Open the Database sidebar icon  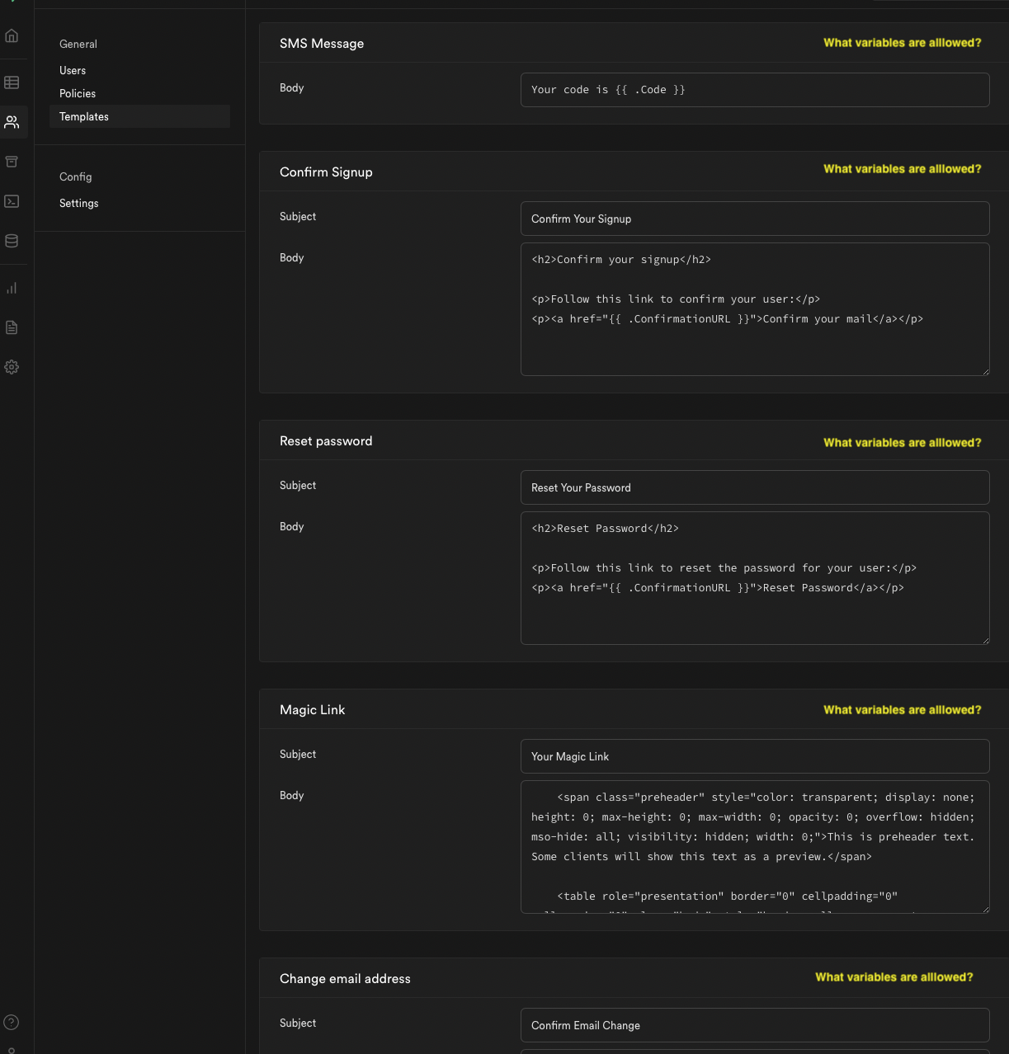pos(12,241)
